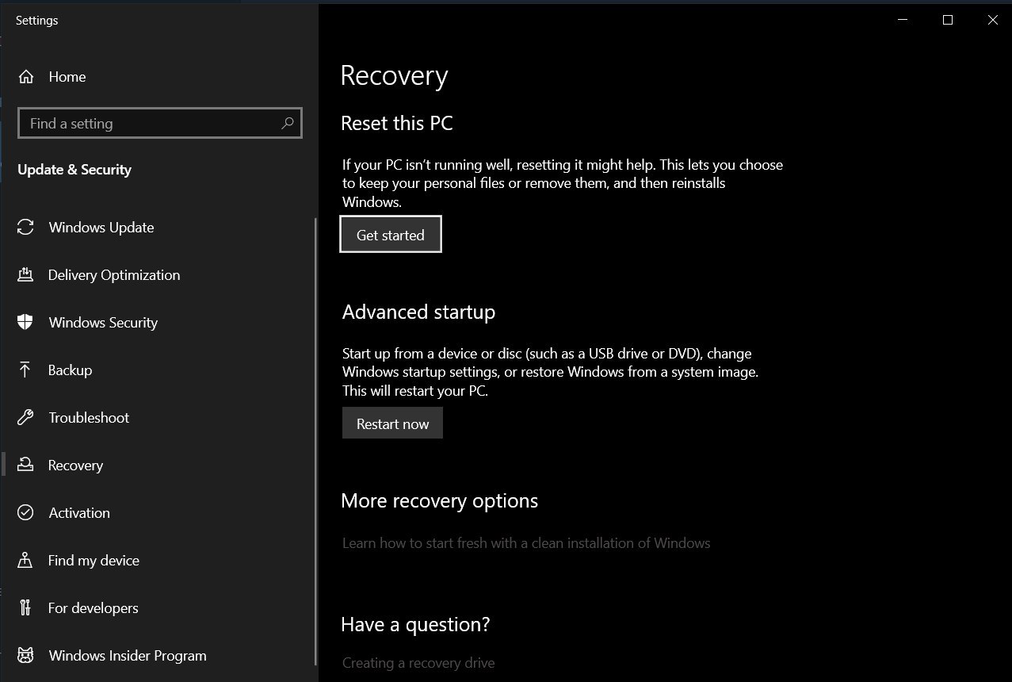
Task: Minimize the Settings window
Action: (902, 21)
